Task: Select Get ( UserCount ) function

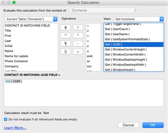Action: pyautogui.click(x=134, y=29)
